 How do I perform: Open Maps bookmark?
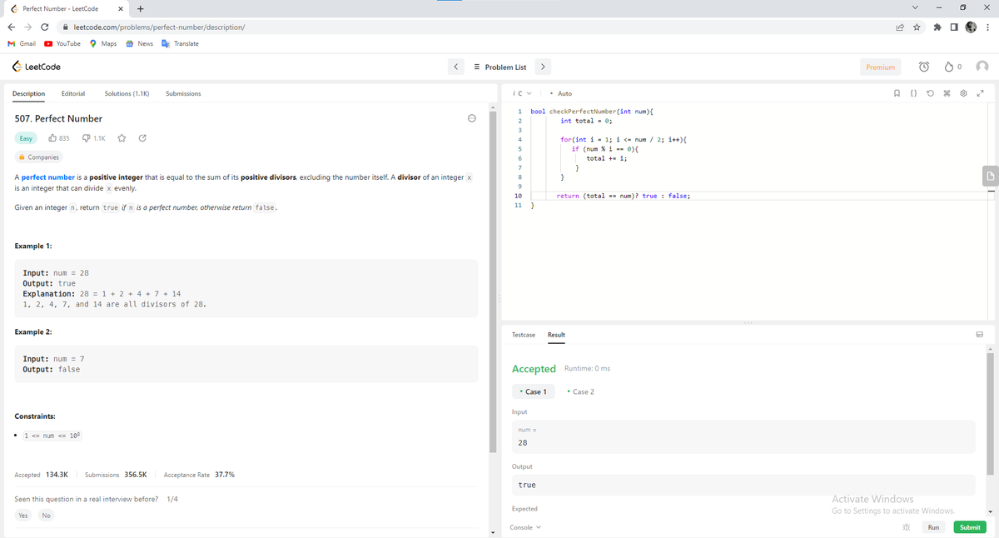[x=103, y=43]
